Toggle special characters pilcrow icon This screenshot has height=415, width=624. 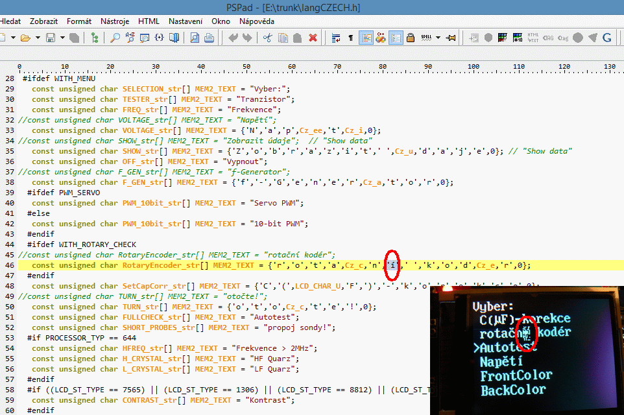point(351,38)
